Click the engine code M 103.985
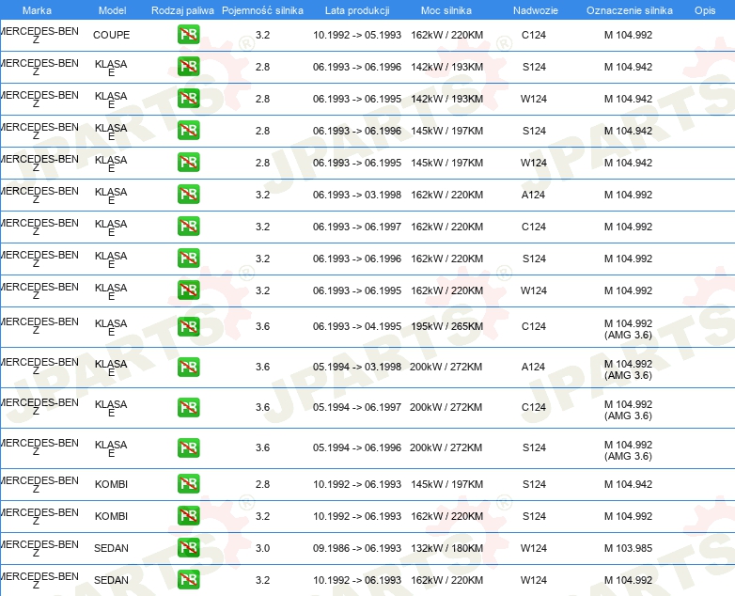Viewport: 735px width, 596px height. 628,548
